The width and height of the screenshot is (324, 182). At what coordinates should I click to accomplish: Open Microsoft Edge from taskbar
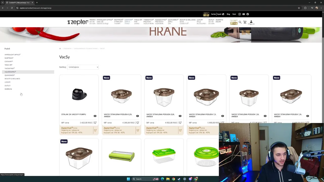click(162, 179)
